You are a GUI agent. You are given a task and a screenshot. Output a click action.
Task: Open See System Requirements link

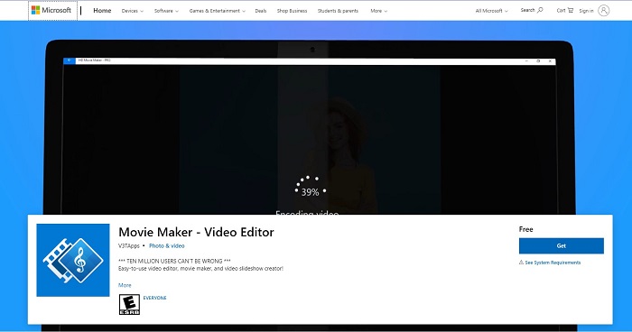tap(553, 263)
